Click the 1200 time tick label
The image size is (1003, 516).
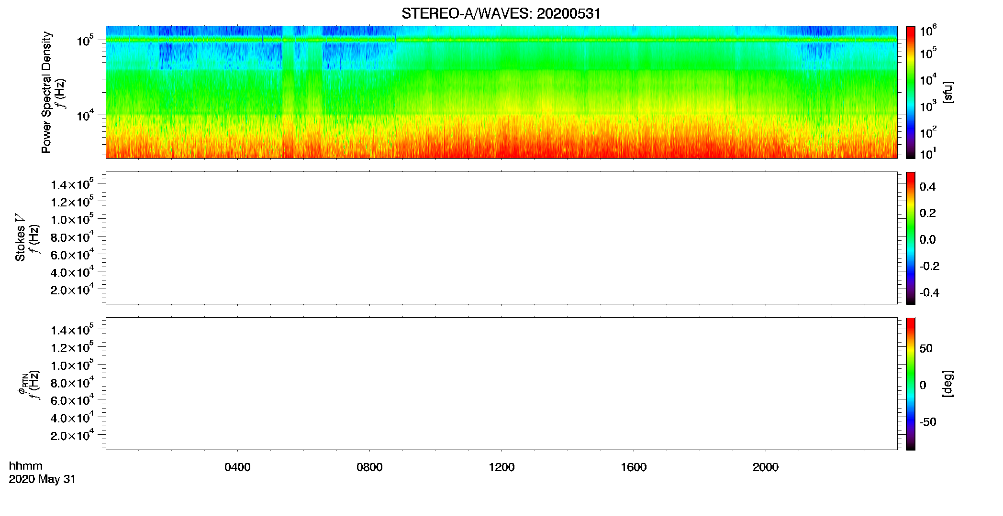click(x=501, y=467)
